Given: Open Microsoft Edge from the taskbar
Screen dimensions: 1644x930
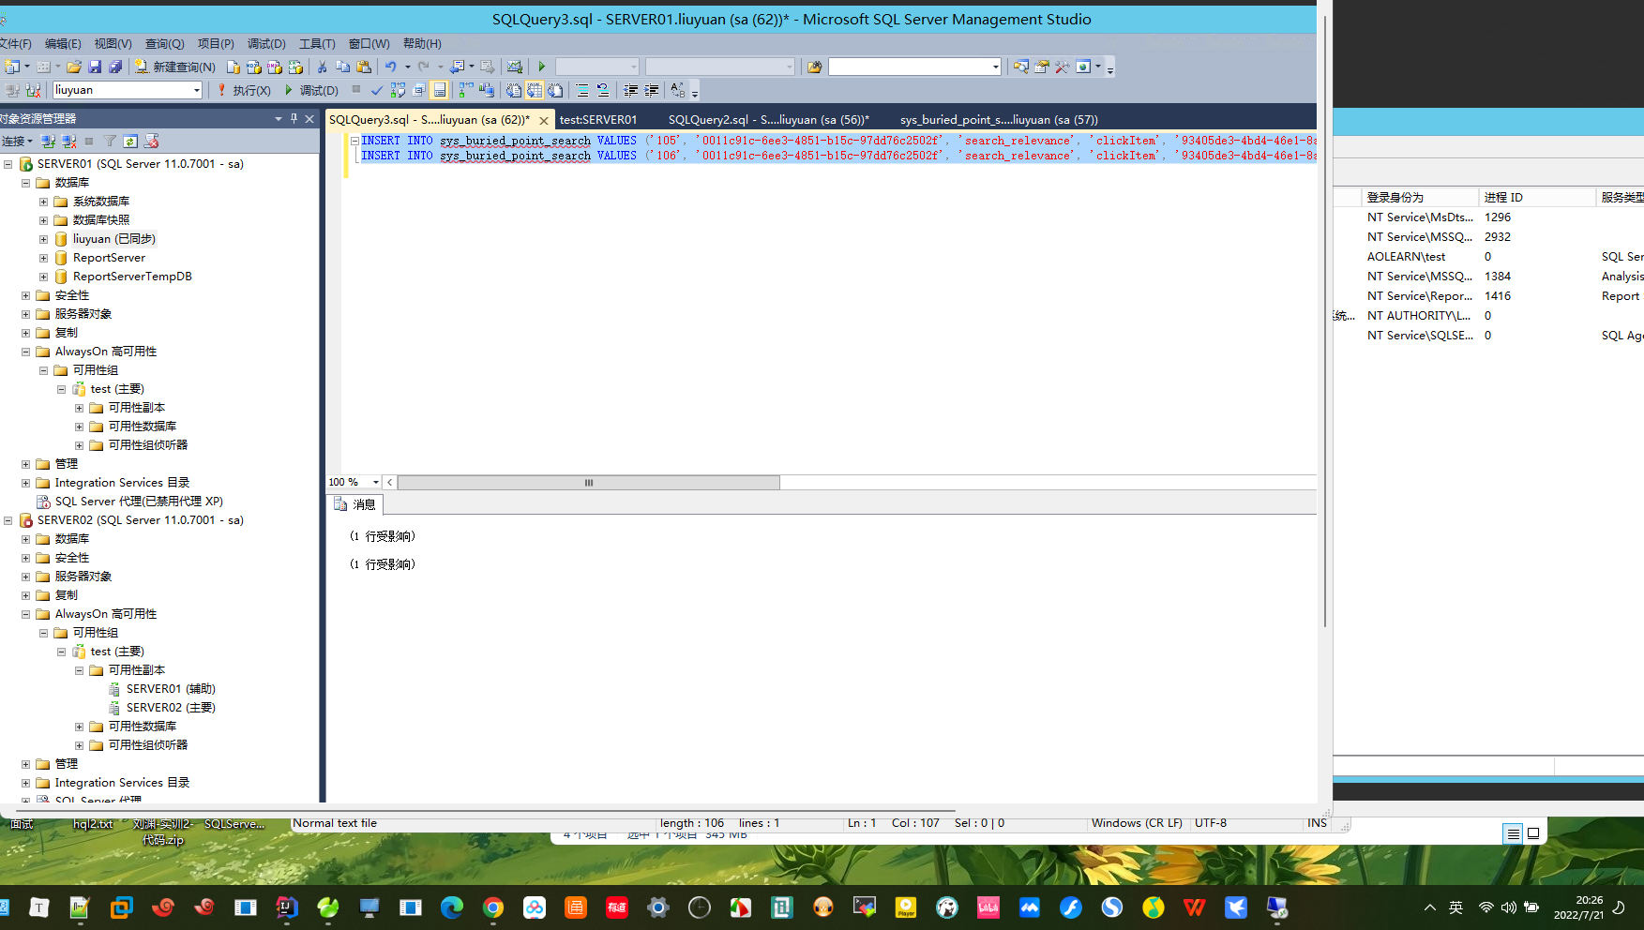Looking at the screenshot, I should [452, 907].
